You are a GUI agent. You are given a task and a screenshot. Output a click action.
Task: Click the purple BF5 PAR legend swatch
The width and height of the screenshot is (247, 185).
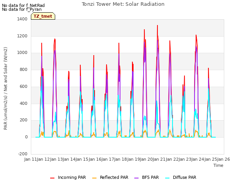[x=136, y=178]
